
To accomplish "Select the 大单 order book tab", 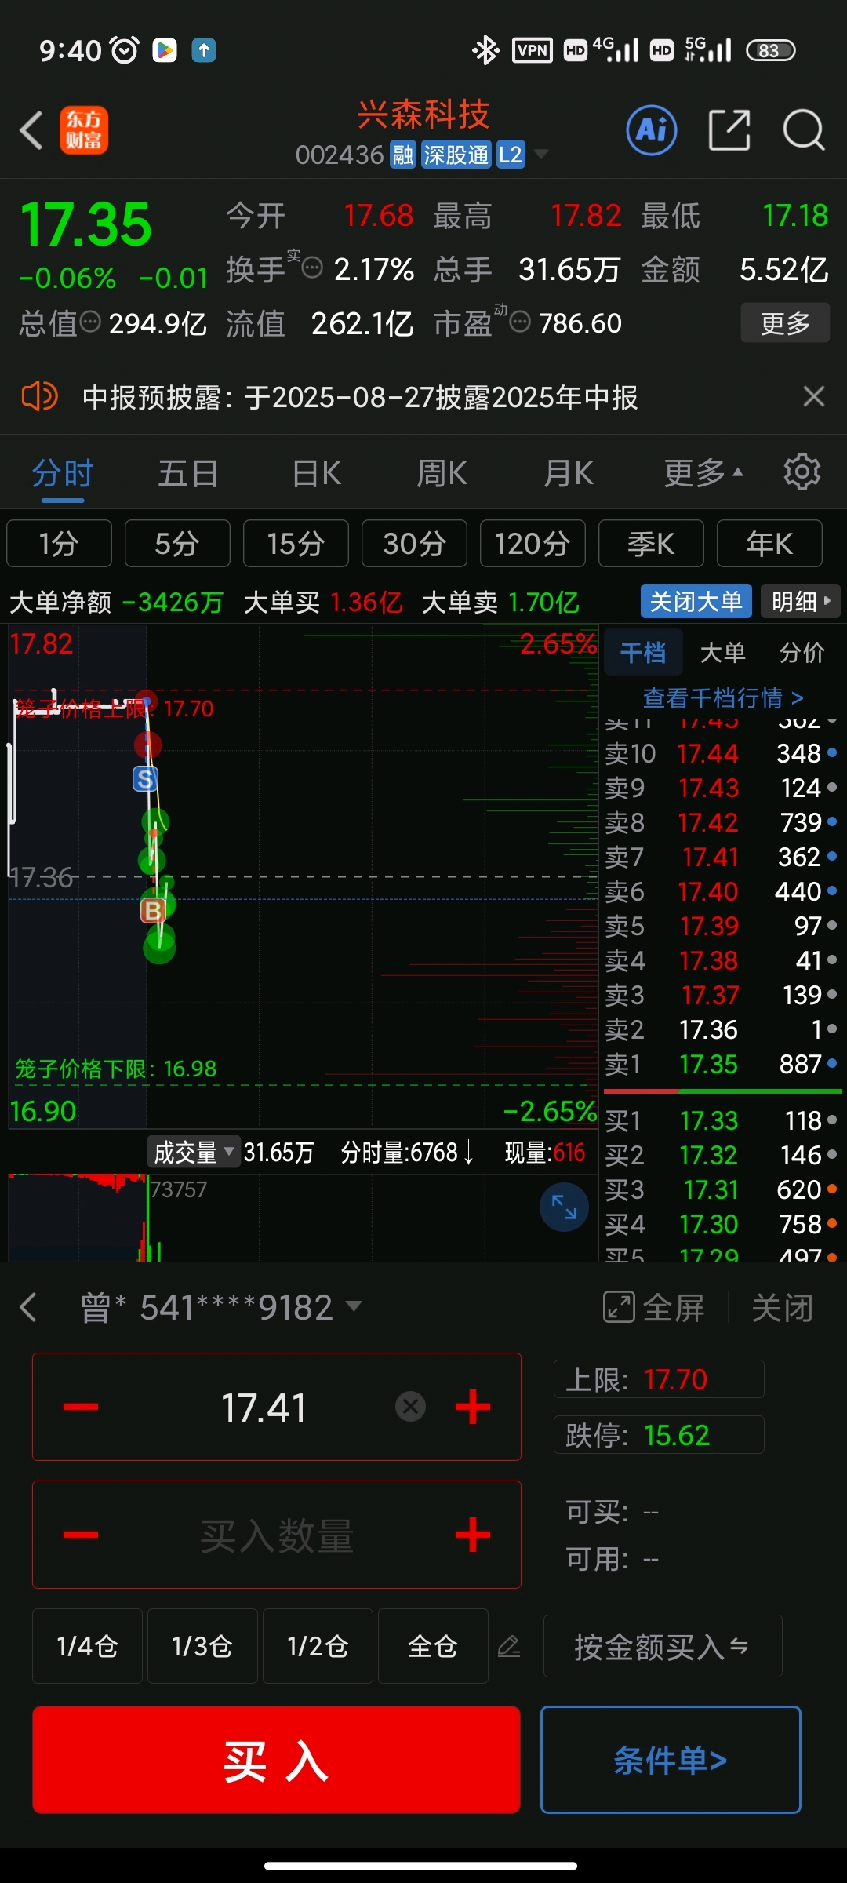I will (722, 652).
